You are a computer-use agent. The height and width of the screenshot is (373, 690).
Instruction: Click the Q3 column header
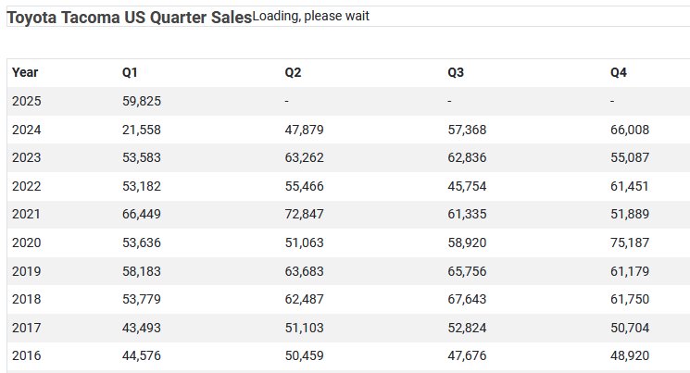(x=456, y=72)
